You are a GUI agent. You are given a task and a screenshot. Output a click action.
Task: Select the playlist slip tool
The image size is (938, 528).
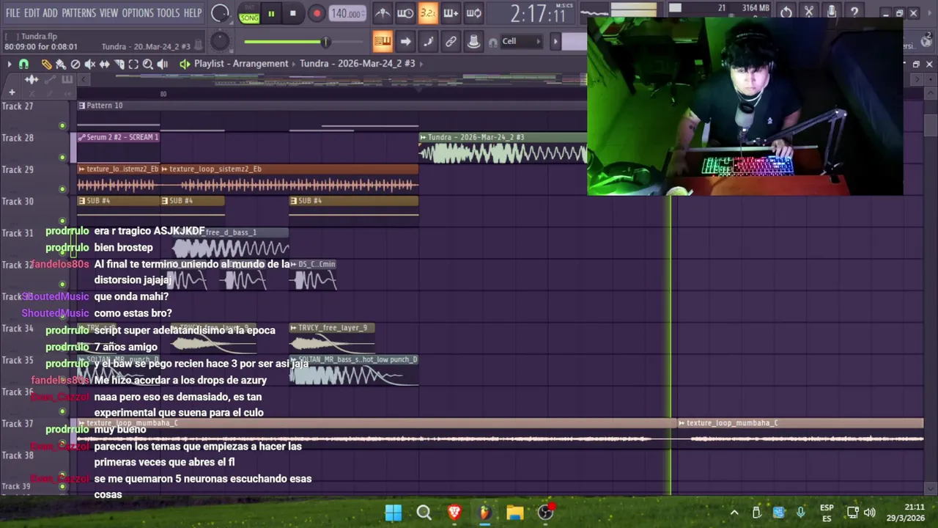(x=104, y=64)
